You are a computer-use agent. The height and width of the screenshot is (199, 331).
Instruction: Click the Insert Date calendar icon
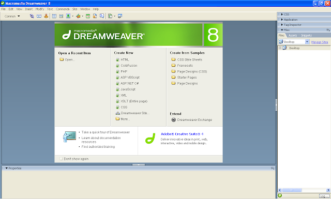tap(88, 16)
